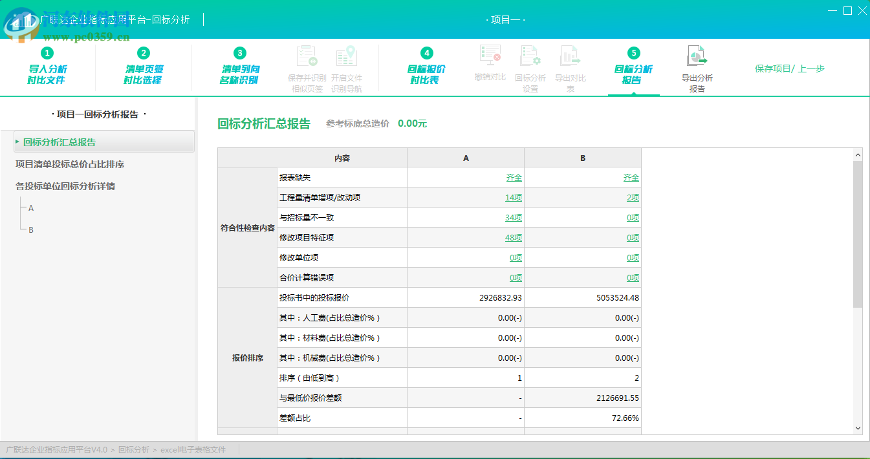Click the 撤销对比 undo comparison icon

[489, 65]
